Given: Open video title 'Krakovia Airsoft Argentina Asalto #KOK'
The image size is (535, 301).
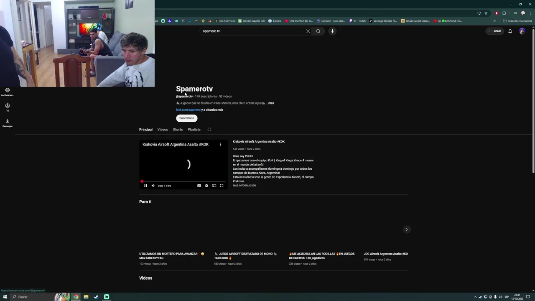Looking at the screenshot, I should (259, 142).
